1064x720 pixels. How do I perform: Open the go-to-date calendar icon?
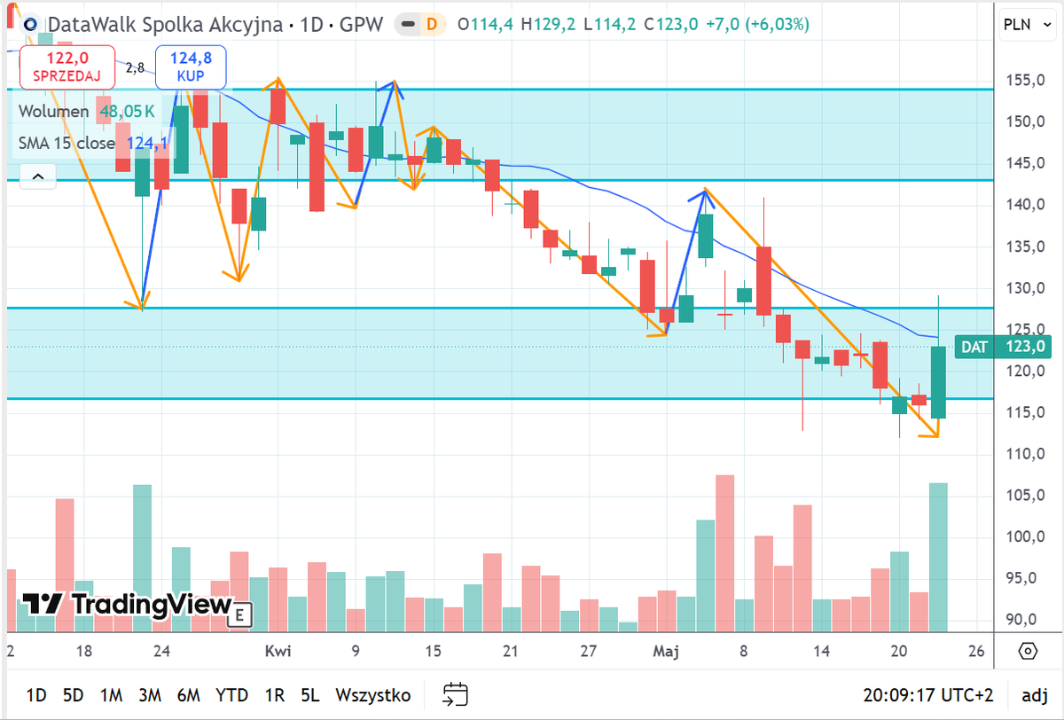coord(455,693)
